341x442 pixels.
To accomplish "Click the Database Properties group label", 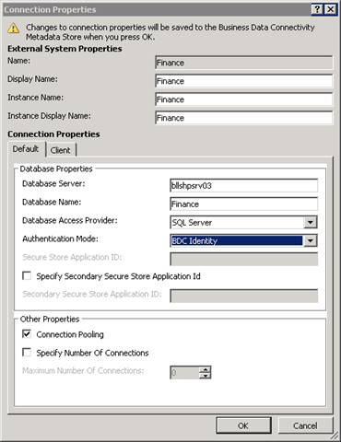I will [56, 169].
